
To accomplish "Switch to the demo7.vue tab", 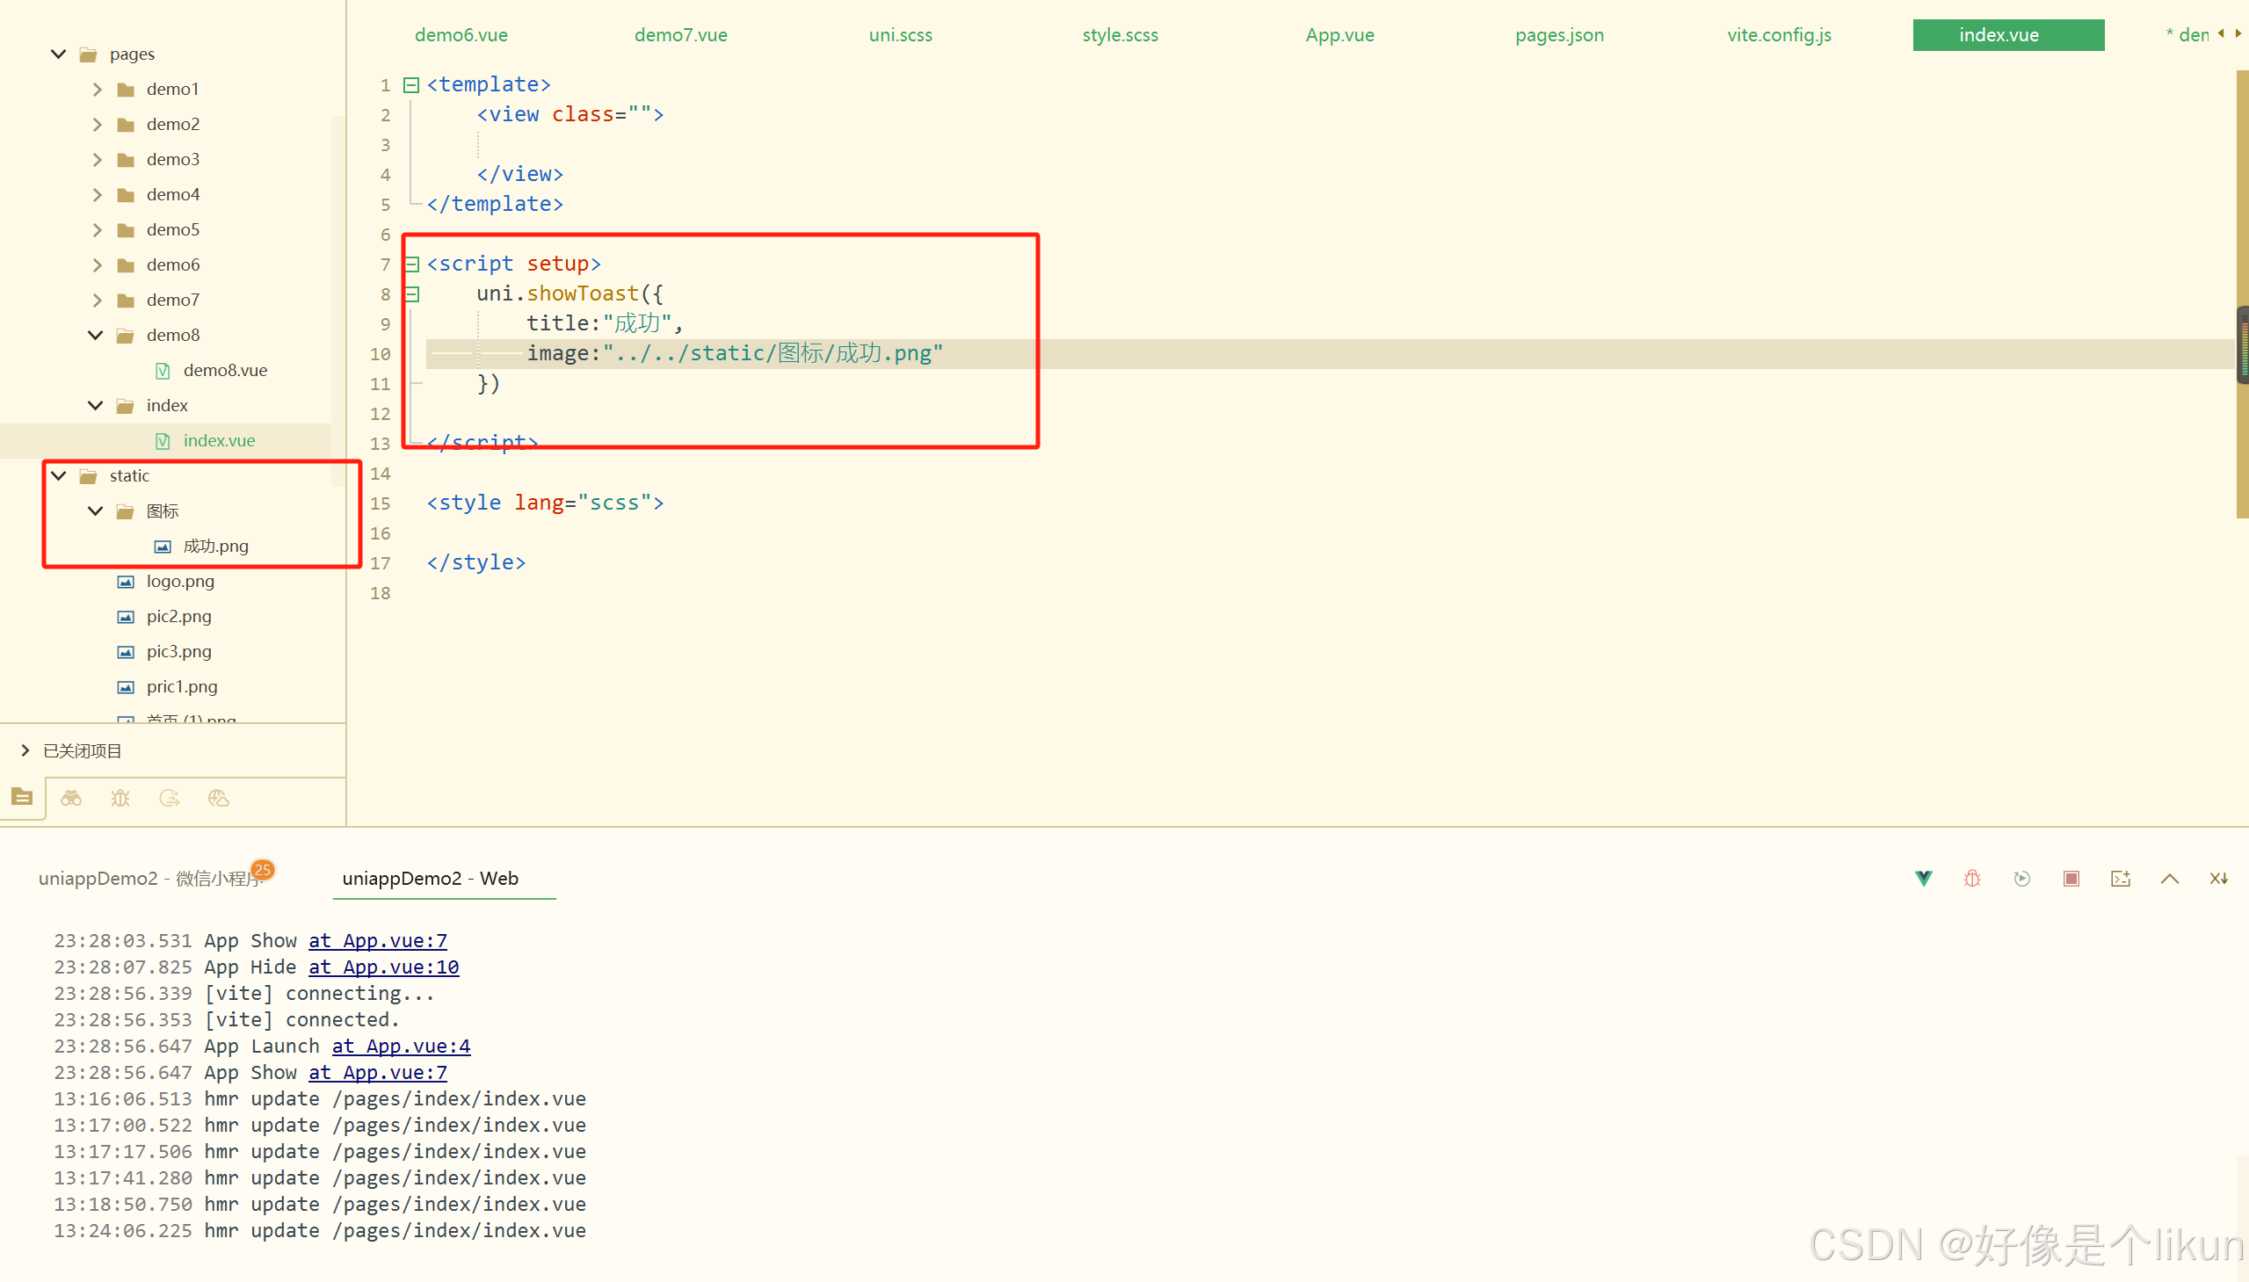I will 681,35.
